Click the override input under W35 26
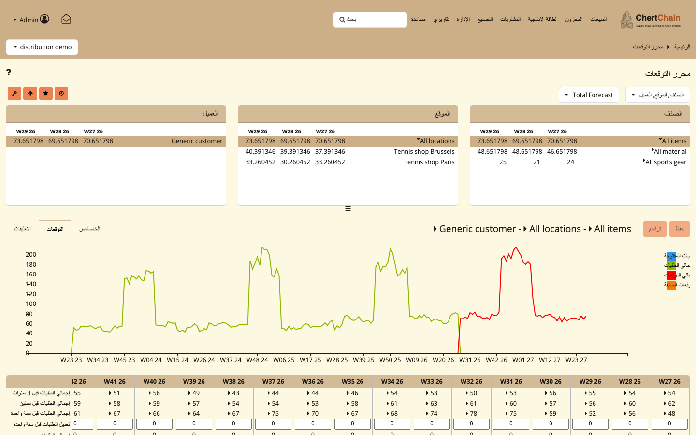Screen dimensions: 696x435 click(352, 424)
